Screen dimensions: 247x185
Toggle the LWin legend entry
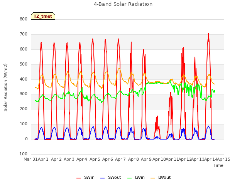click(136, 177)
